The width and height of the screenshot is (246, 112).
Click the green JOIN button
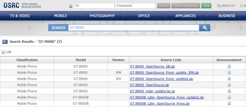pyautogui.click(x=206, y=6)
